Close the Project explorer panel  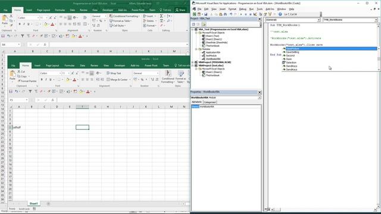pyautogui.click(x=260, y=18)
